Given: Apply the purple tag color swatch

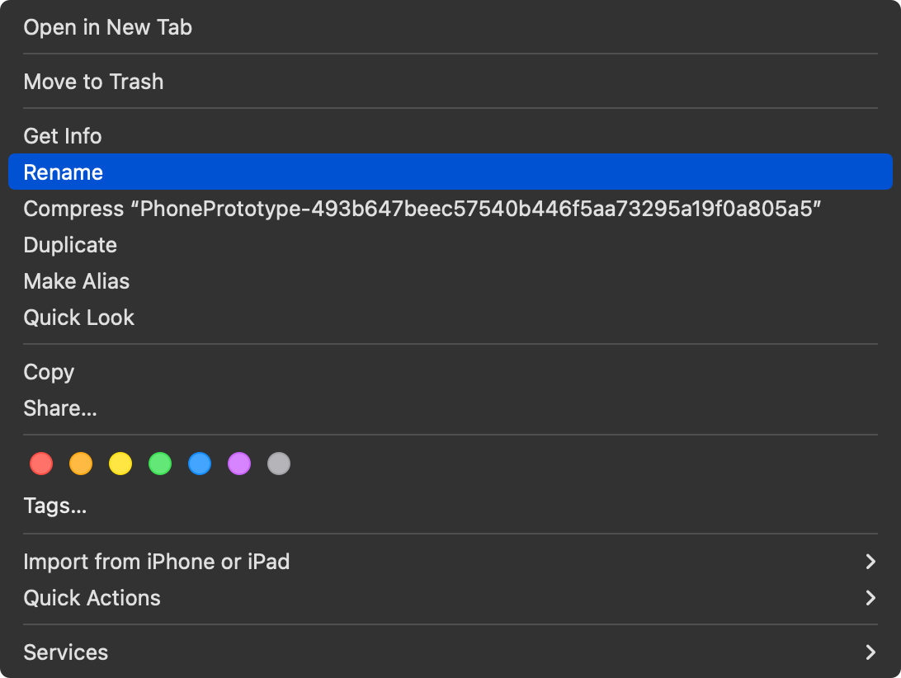Looking at the screenshot, I should click(x=239, y=464).
